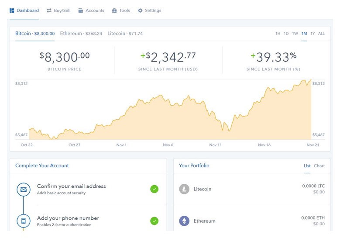Click the Buy/Sell swap arrows icon
Image resolution: width=340 pixels, height=238 pixels.
coord(49,10)
